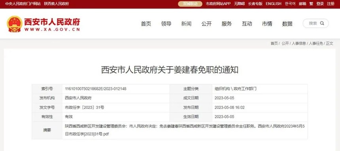Open 市政府网站APP link
The height and width of the screenshot is (151, 340).
(218, 4)
